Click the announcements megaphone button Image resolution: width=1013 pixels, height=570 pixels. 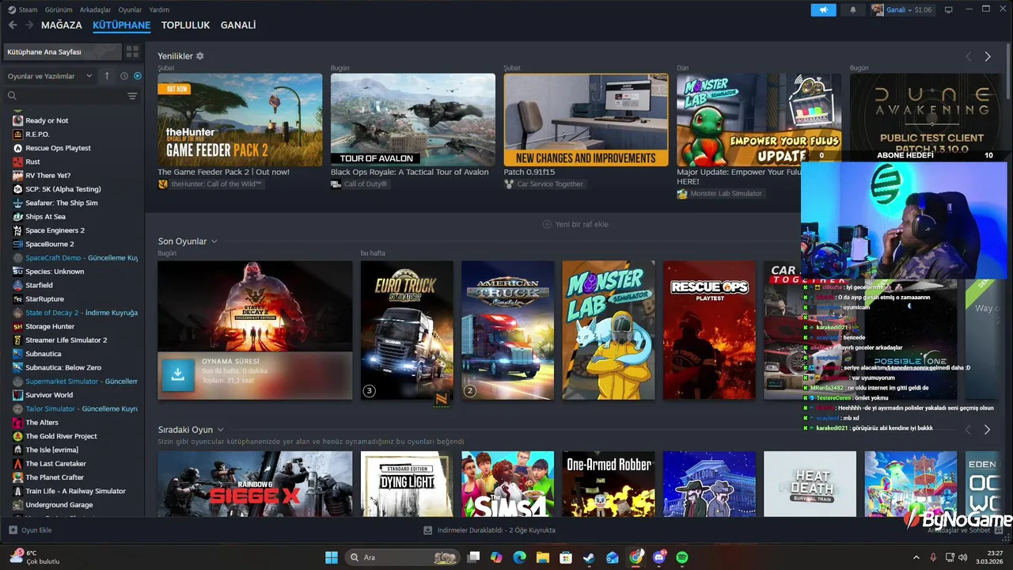pos(823,9)
